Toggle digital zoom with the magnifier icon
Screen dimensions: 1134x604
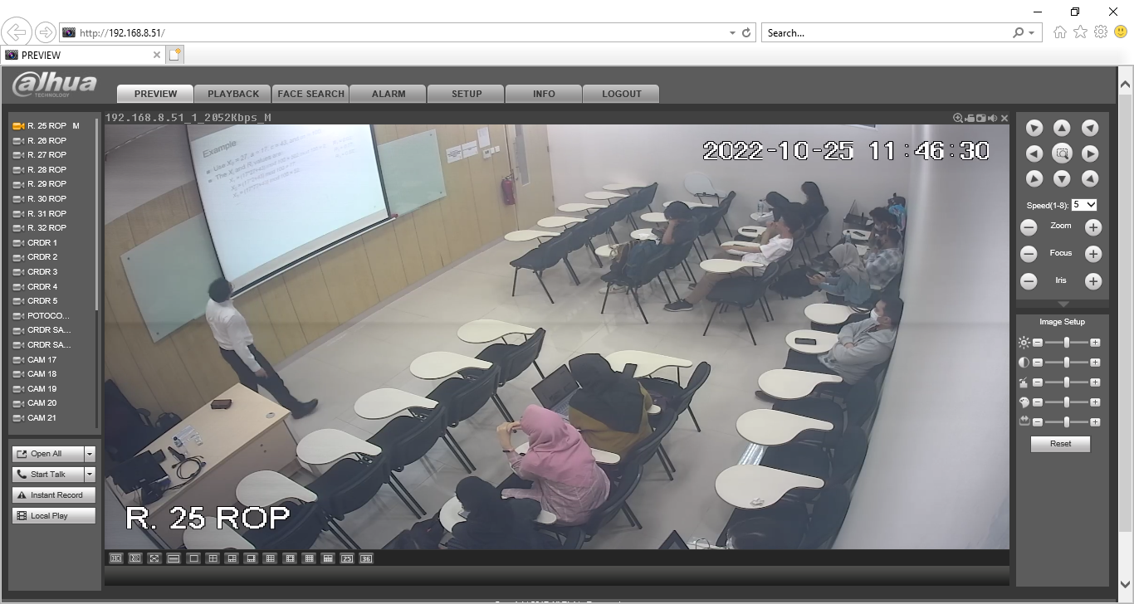(958, 118)
